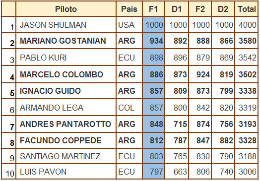Select the JASON SHULMAN name cell
260x181 pixels.
point(66,25)
